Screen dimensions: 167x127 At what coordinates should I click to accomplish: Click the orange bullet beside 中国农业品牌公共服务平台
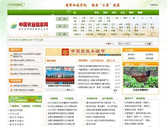(x=11, y=60)
